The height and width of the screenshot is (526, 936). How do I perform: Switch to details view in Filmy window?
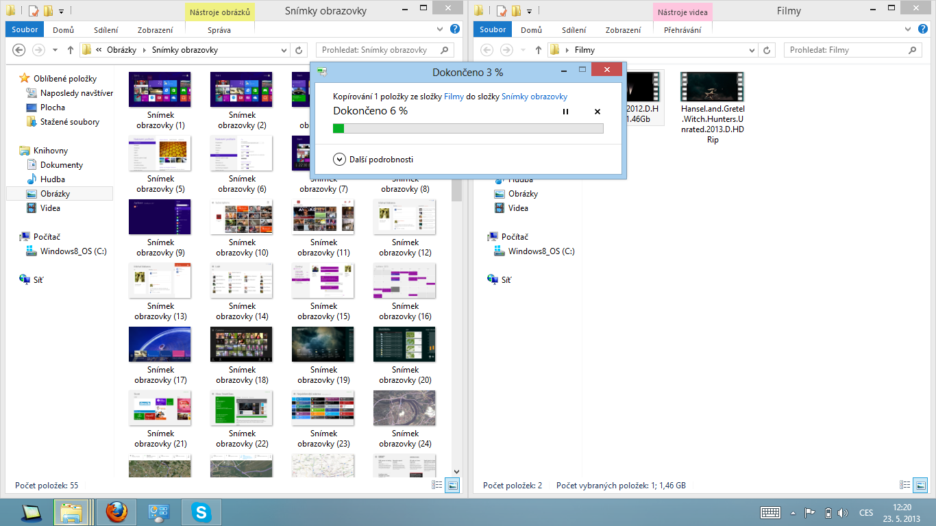coord(904,485)
